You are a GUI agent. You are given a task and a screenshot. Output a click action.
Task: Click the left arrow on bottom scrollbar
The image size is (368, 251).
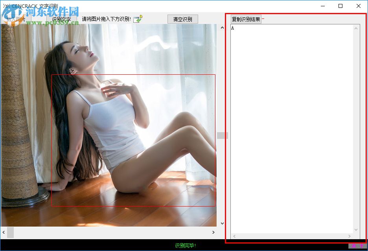click(4, 233)
